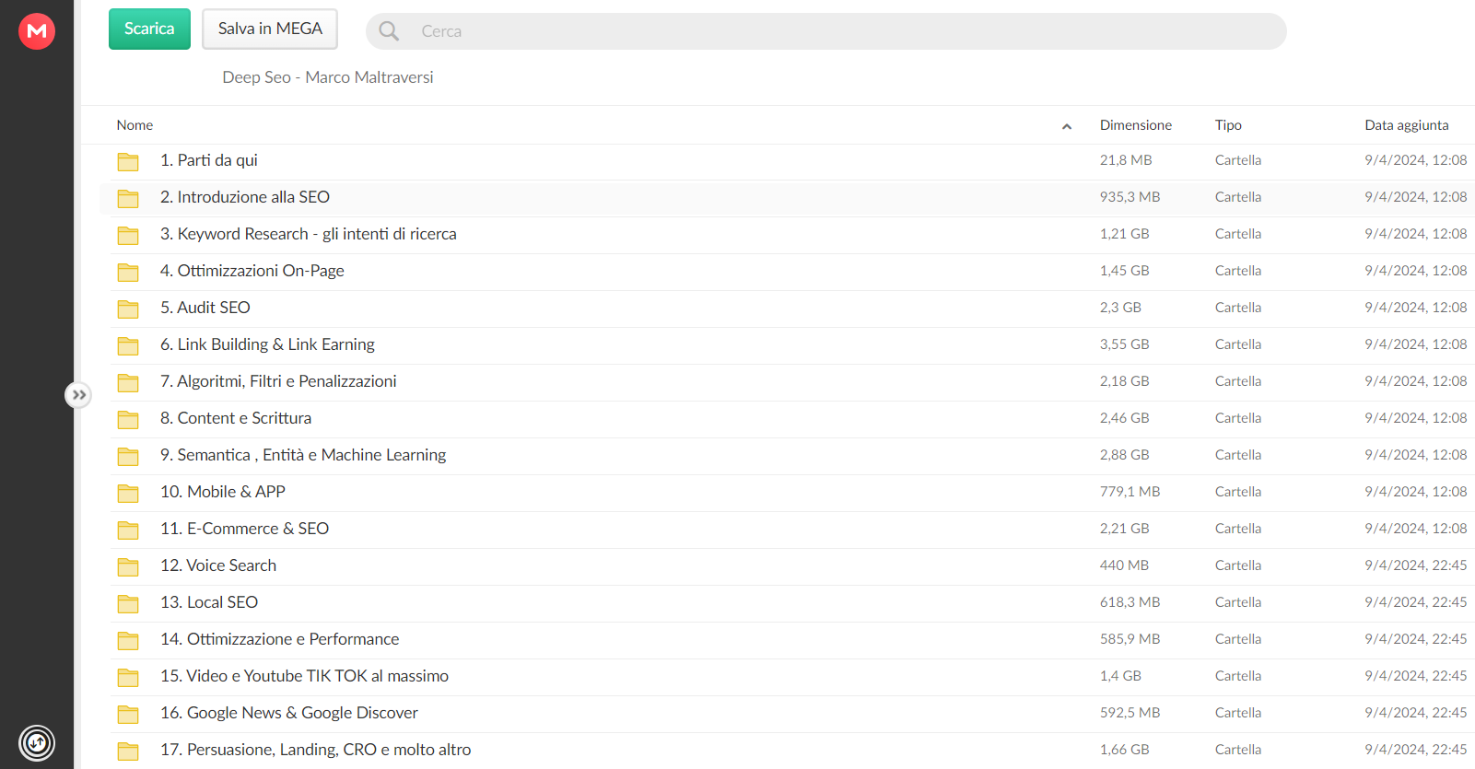Image resolution: width=1475 pixels, height=769 pixels.
Task: Select folder icon of 13. Local SEO
Action: pyautogui.click(x=128, y=604)
